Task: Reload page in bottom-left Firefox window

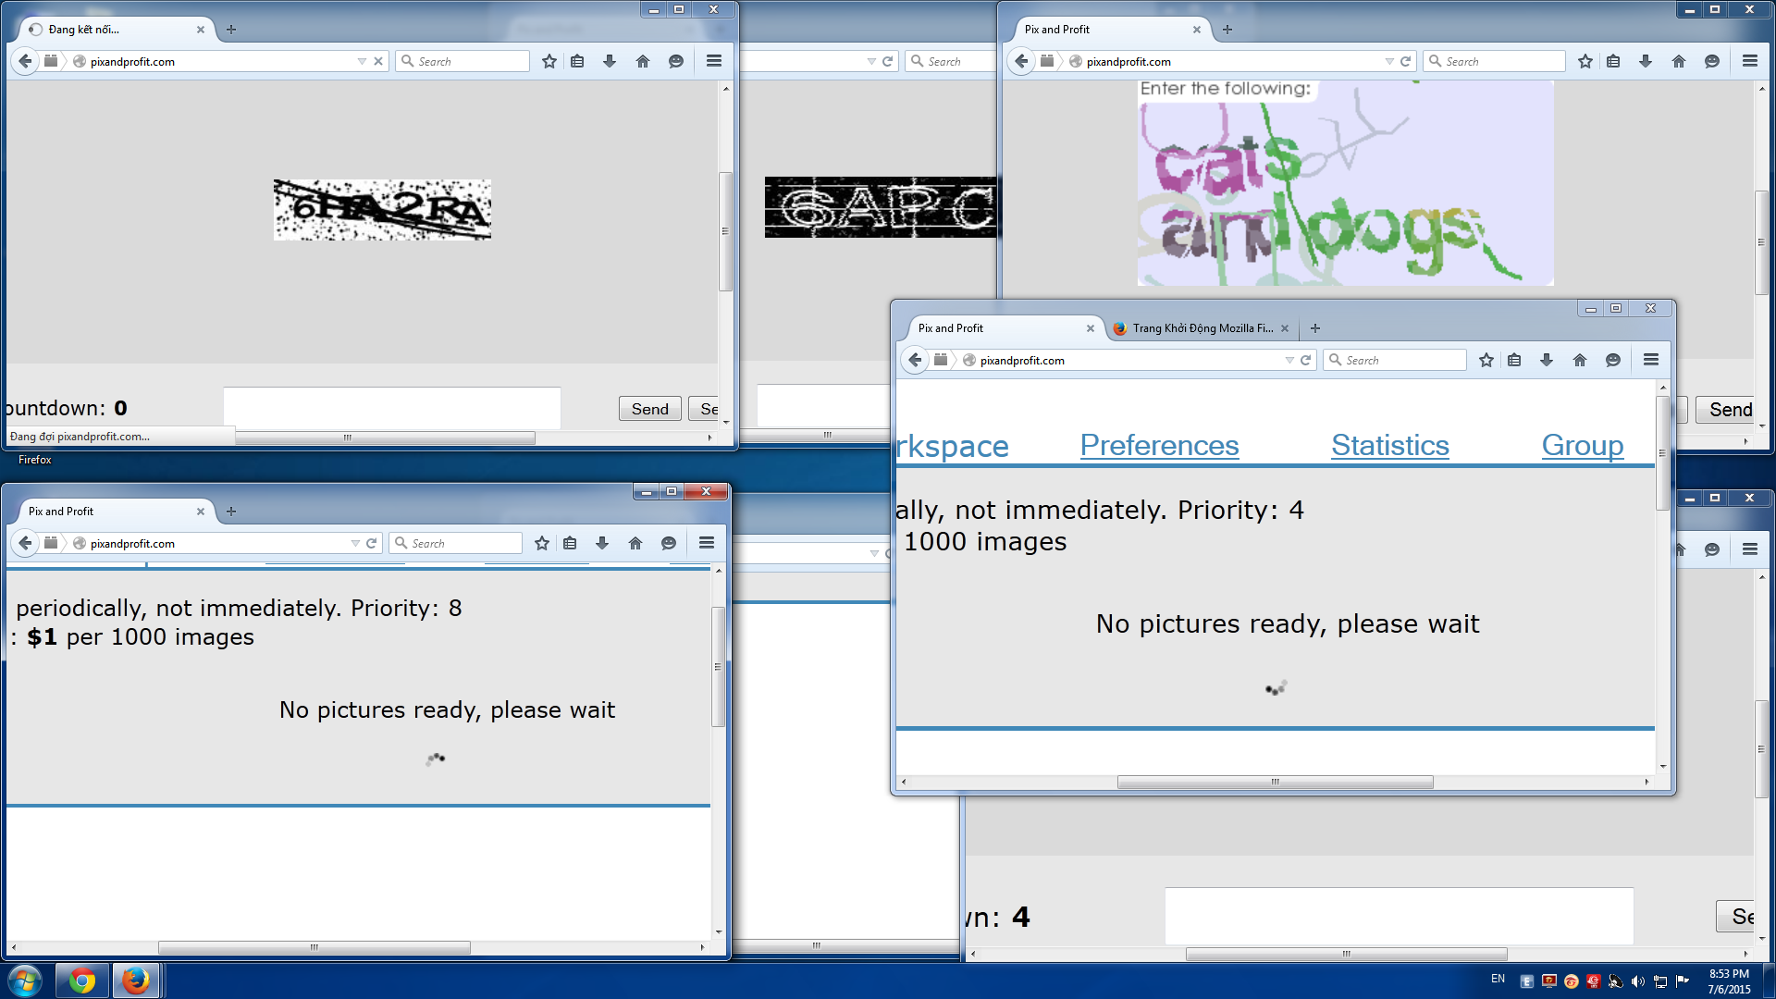Action: [x=371, y=543]
